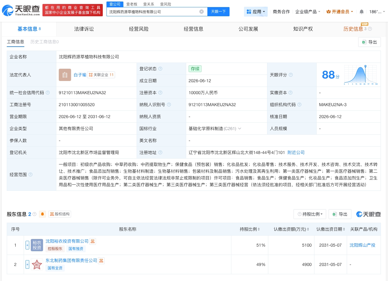The width and height of the screenshot is (388, 281).
Task: Click the 开通会员 crown icon
Action: (328, 12)
